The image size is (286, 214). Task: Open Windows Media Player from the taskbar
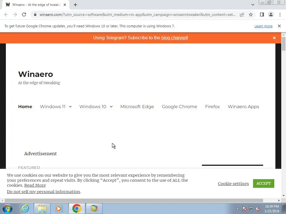(x=59, y=208)
